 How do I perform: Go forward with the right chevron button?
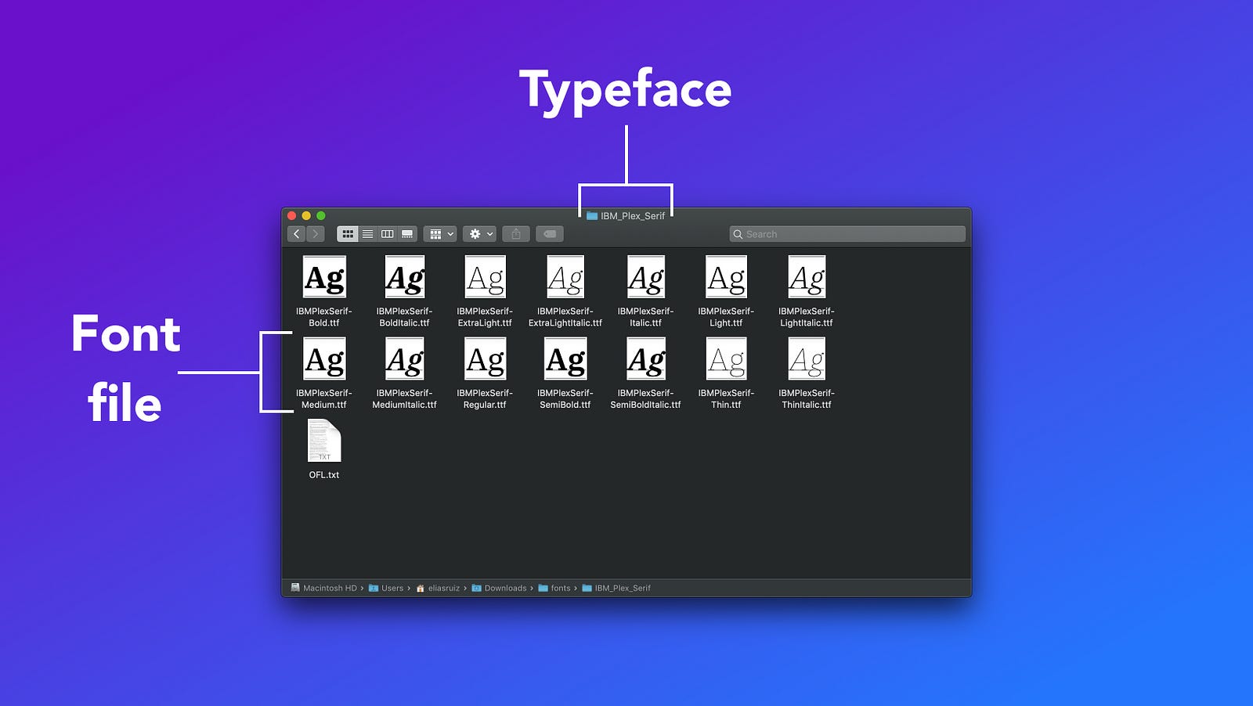316,234
